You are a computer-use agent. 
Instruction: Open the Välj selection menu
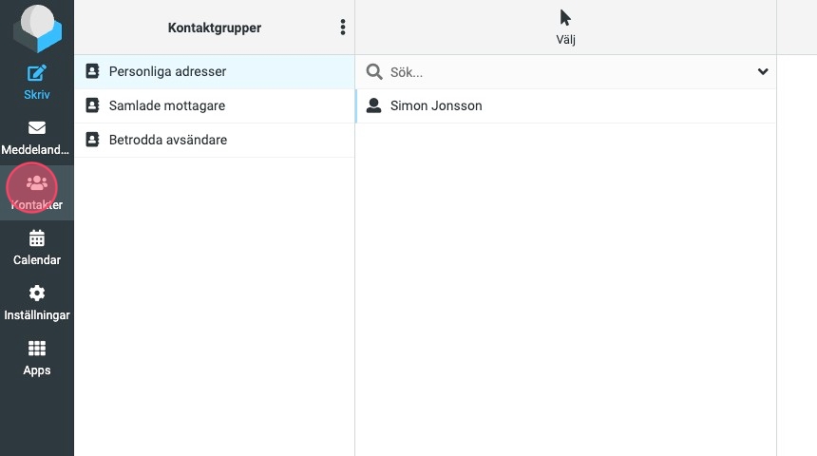(x=565, y=28)
